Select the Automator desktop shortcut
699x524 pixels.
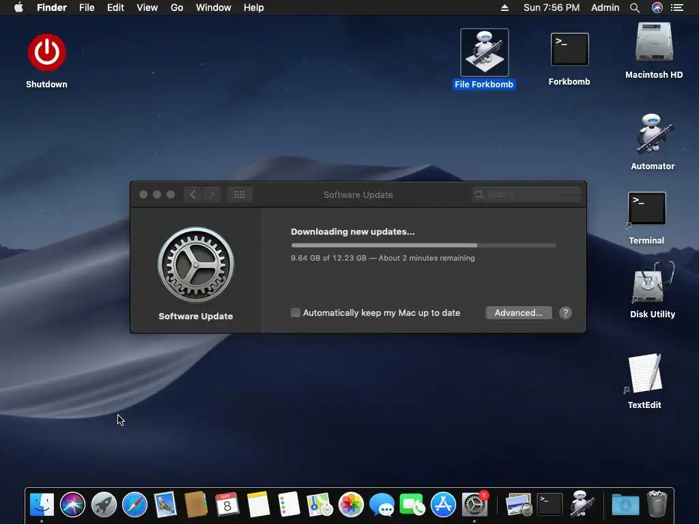[653, 134]
